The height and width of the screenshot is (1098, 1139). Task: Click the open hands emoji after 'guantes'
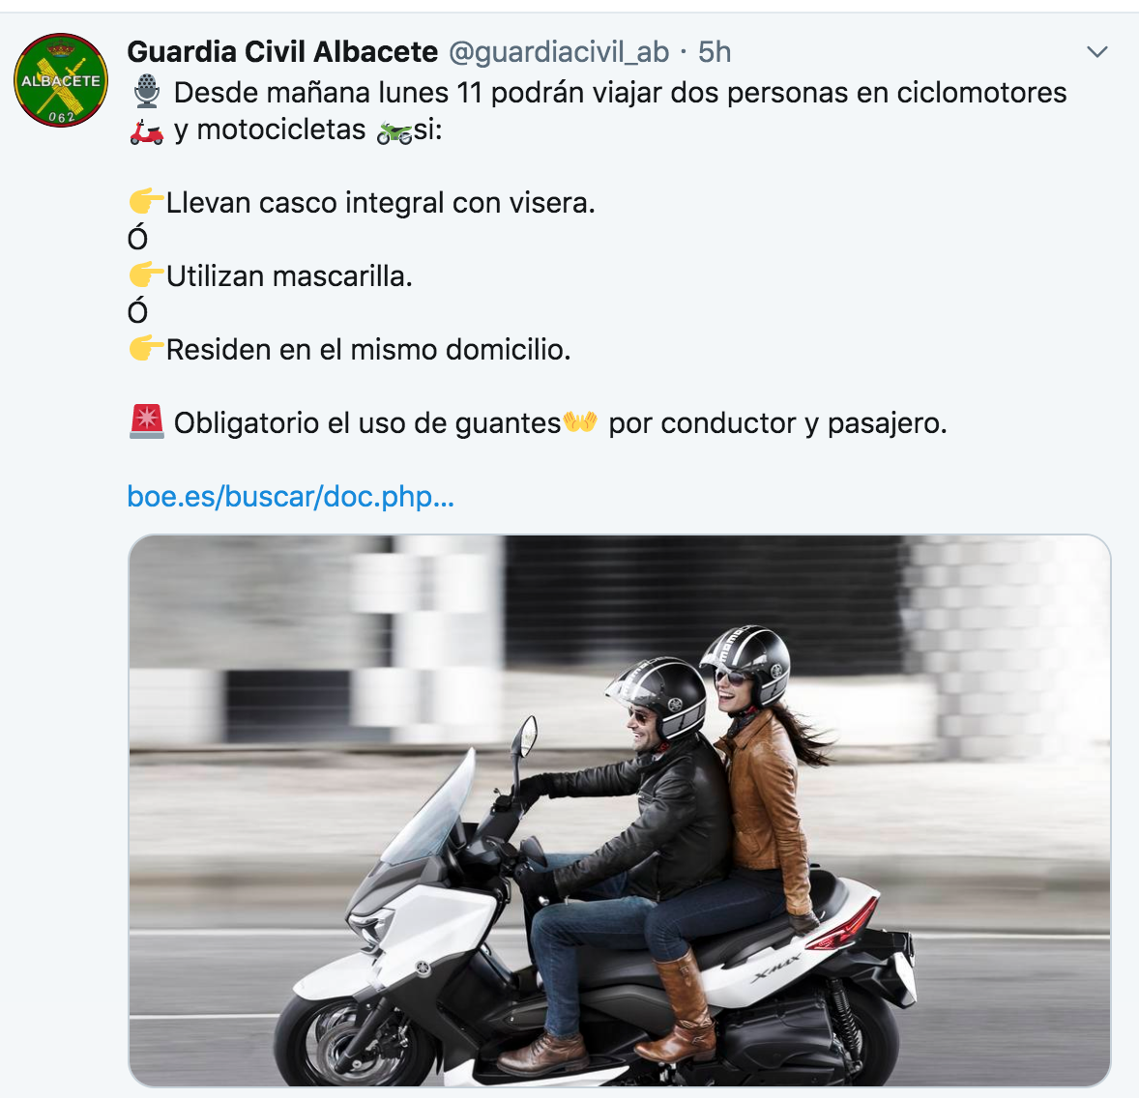pos(580,421)
